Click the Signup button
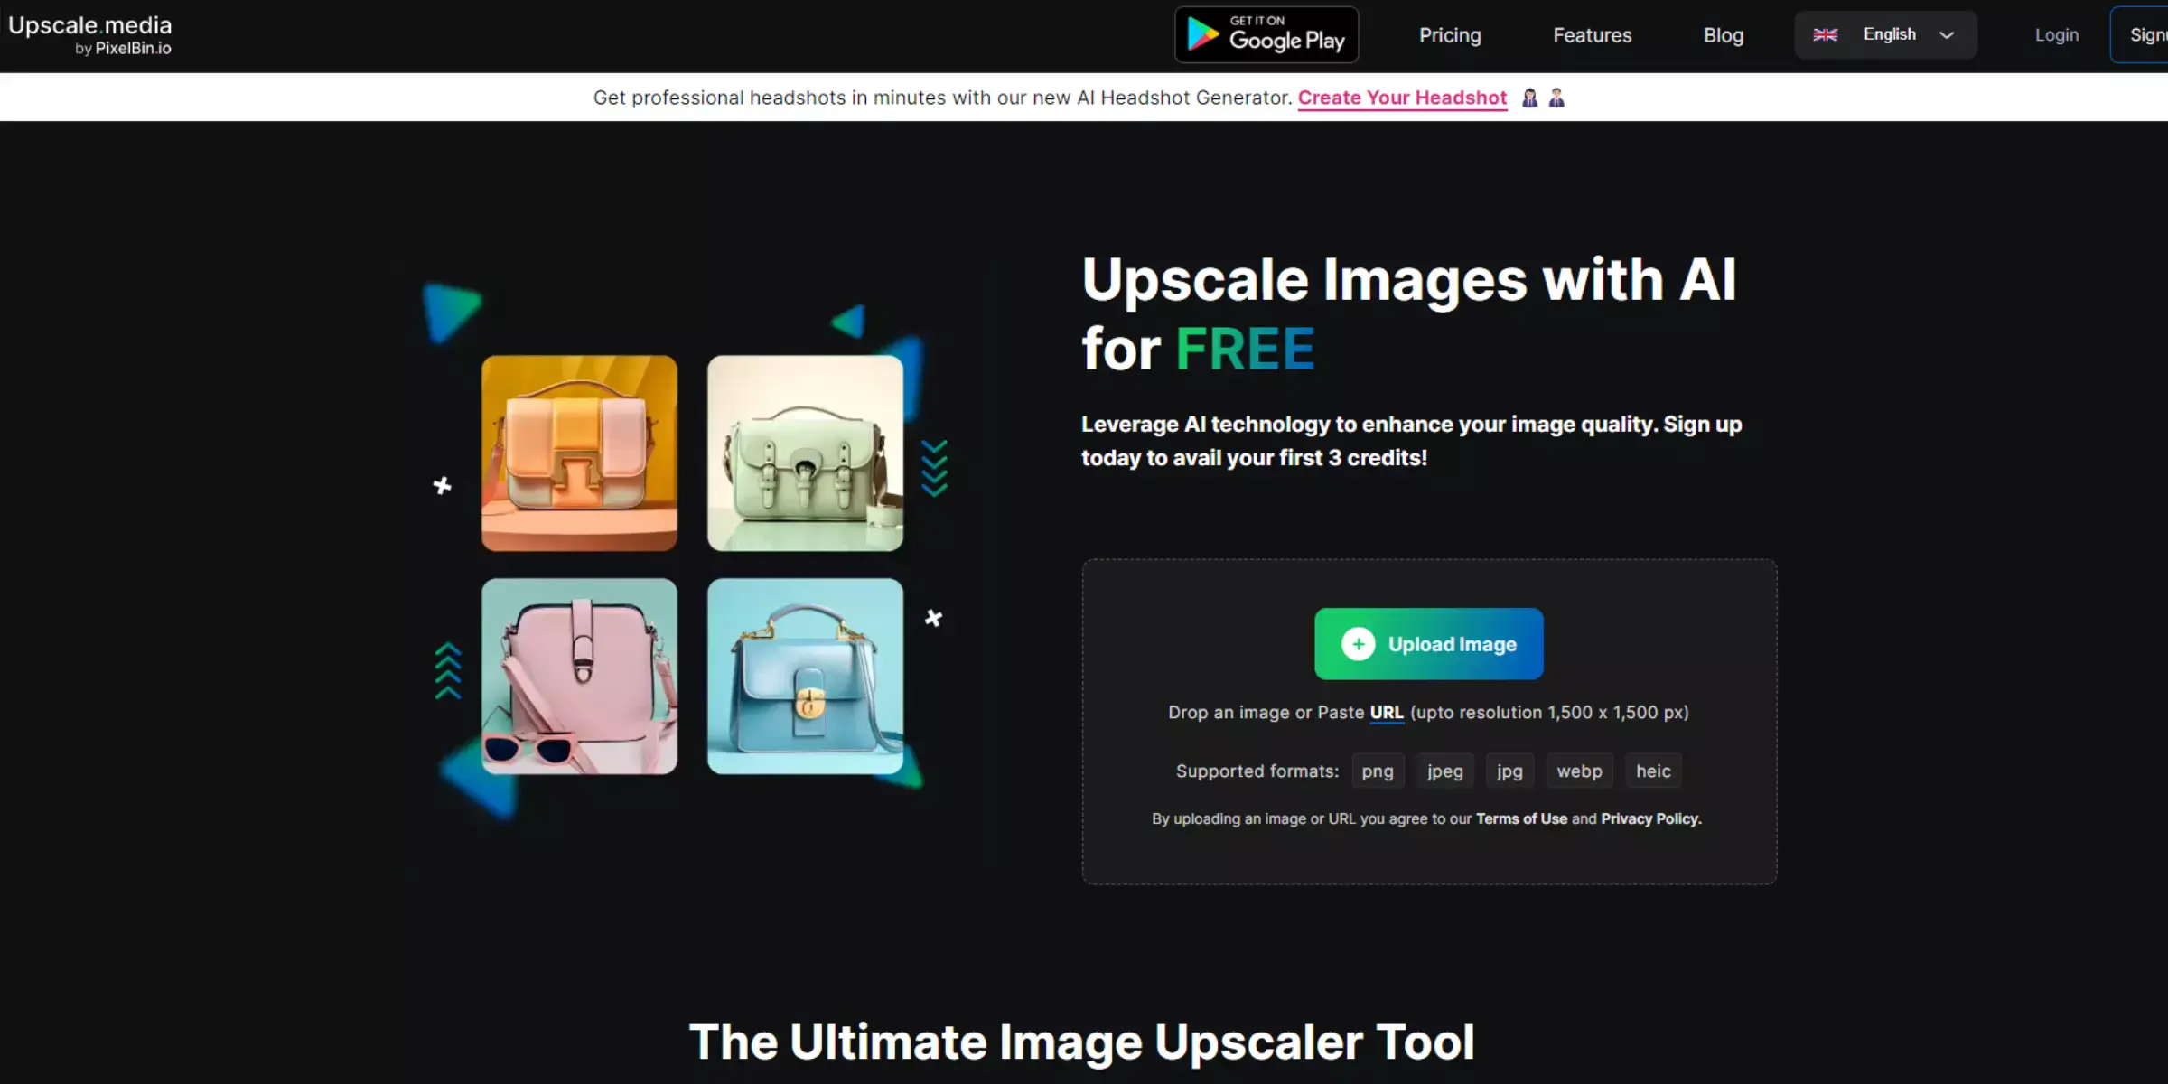 pos(2141,35)
